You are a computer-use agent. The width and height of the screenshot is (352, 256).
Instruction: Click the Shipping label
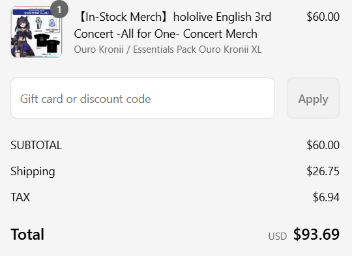click(x=33, y=171)
